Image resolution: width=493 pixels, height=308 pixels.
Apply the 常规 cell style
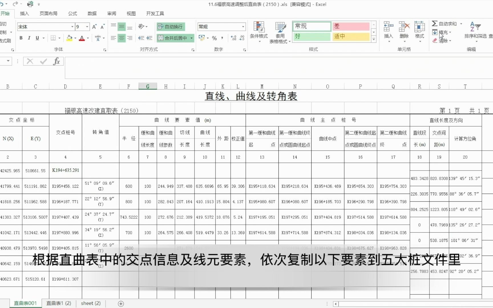tap(312, 26)
